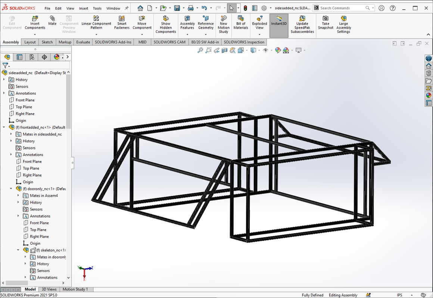This screenshot has height=298, width=433.
Task: Take Snapshot of the assembly
Action: 325,23
